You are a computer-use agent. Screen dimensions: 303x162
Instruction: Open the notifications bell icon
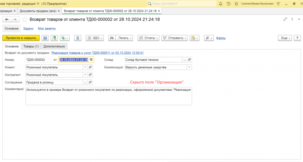pos(220,4)
